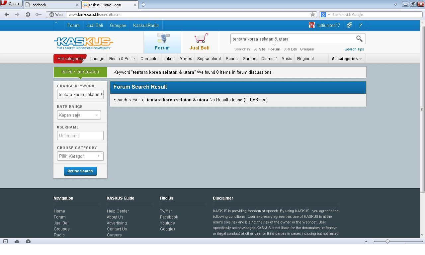Click the main Kaskus search box
Image resolution: width=425 pixels, height=255 pixels.
(293, 39)
